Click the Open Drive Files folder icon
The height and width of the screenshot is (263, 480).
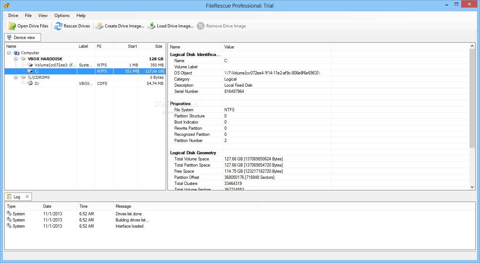[12, 26]
